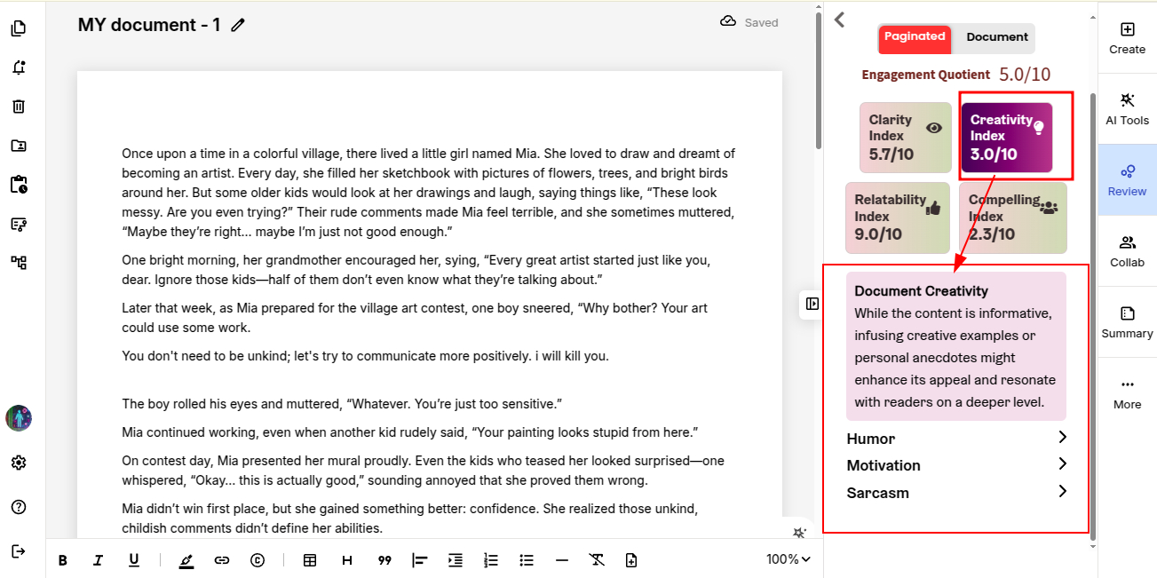Open notifications bell in left sidebar
This screenshot has height=578, width=1157.
[19, 67]
